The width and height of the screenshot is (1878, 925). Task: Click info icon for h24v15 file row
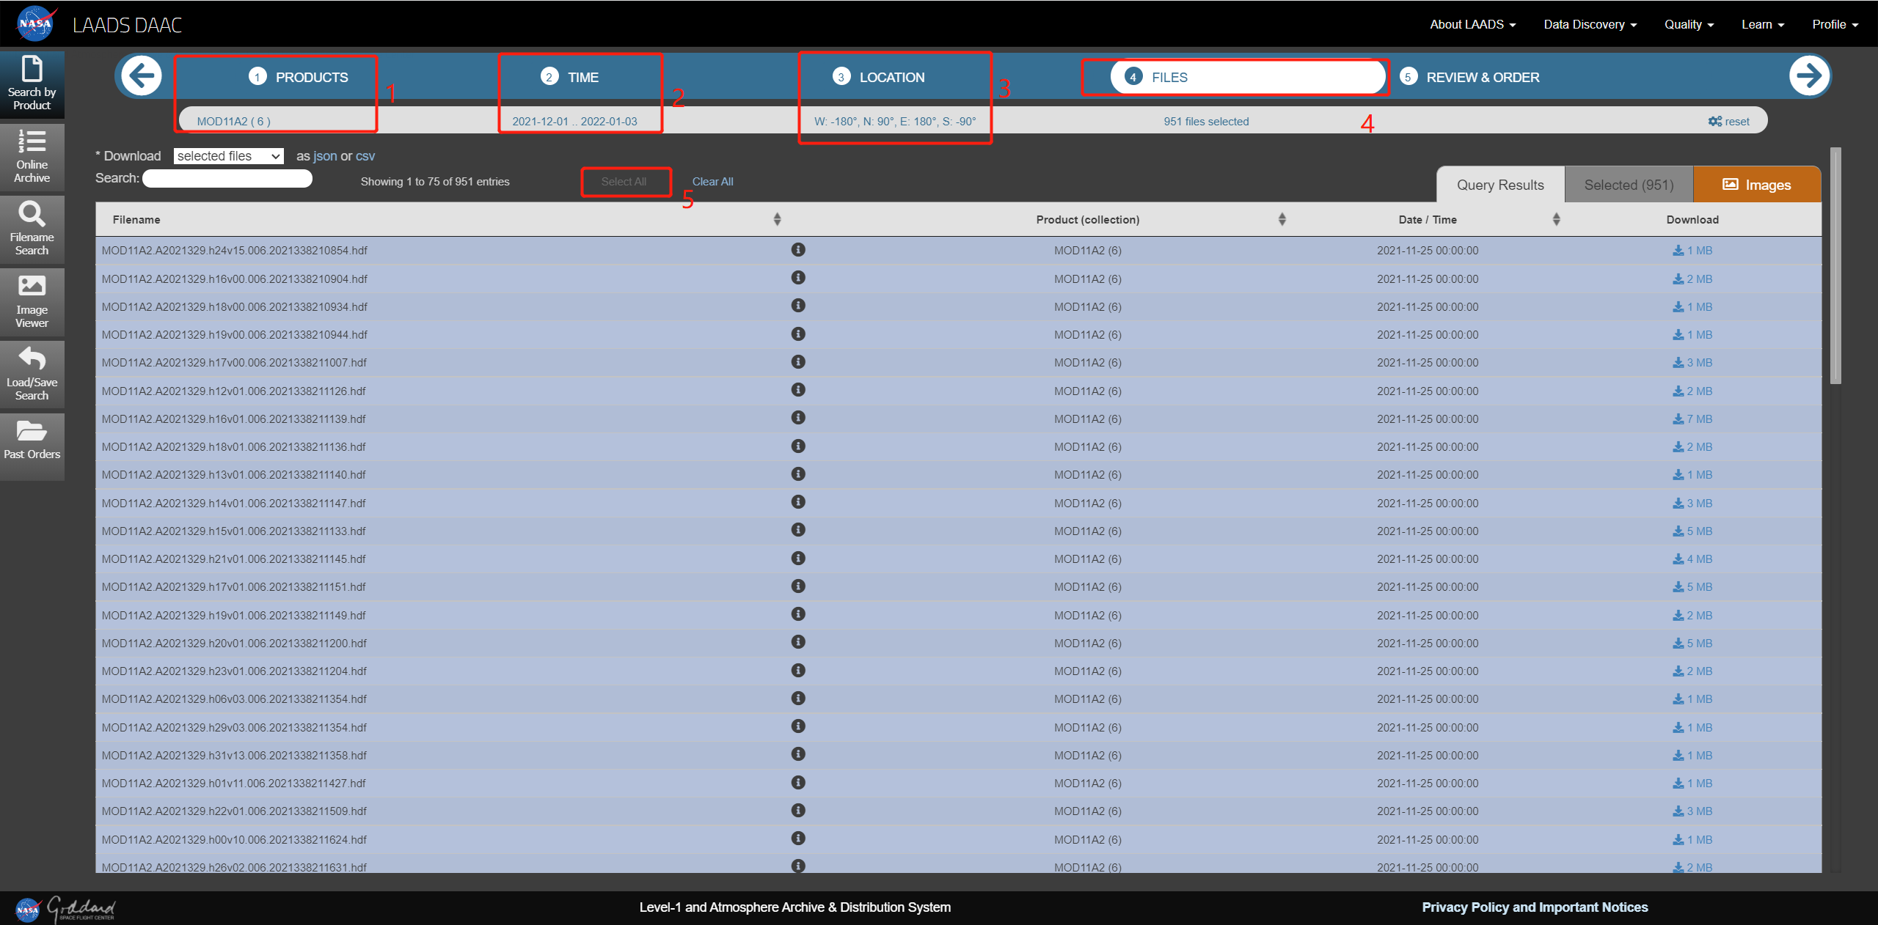pos(798,250)
